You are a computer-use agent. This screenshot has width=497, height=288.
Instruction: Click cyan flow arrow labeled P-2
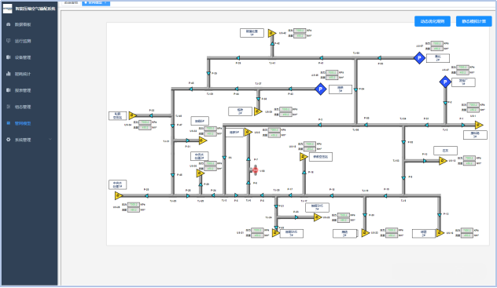coord(445,103)
